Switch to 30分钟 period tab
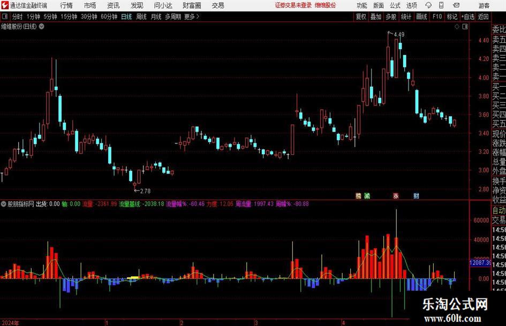This screenshot has width=506, height=326. pyautogui.click(x=89, y=17)
